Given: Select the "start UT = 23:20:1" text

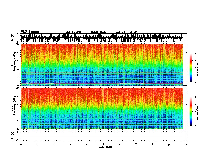Looking at the screenshot, I should 127,32.
